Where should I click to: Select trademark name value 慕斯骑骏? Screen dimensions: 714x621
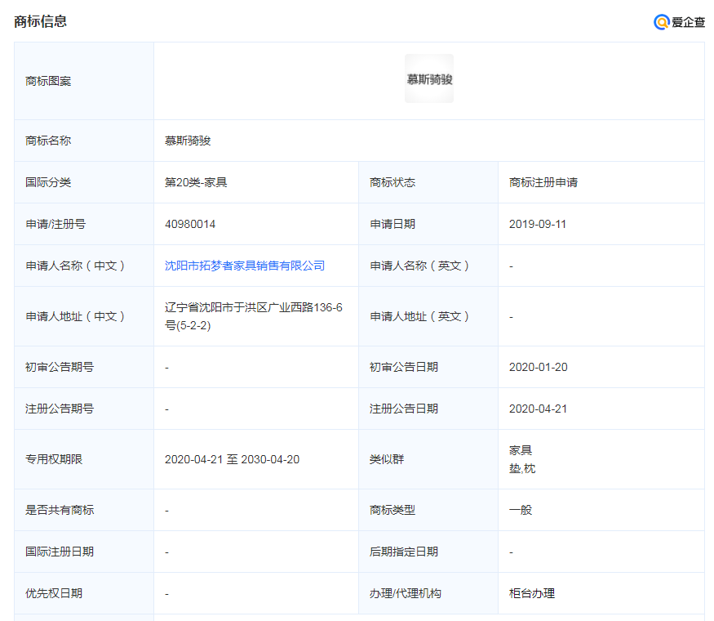188,141
